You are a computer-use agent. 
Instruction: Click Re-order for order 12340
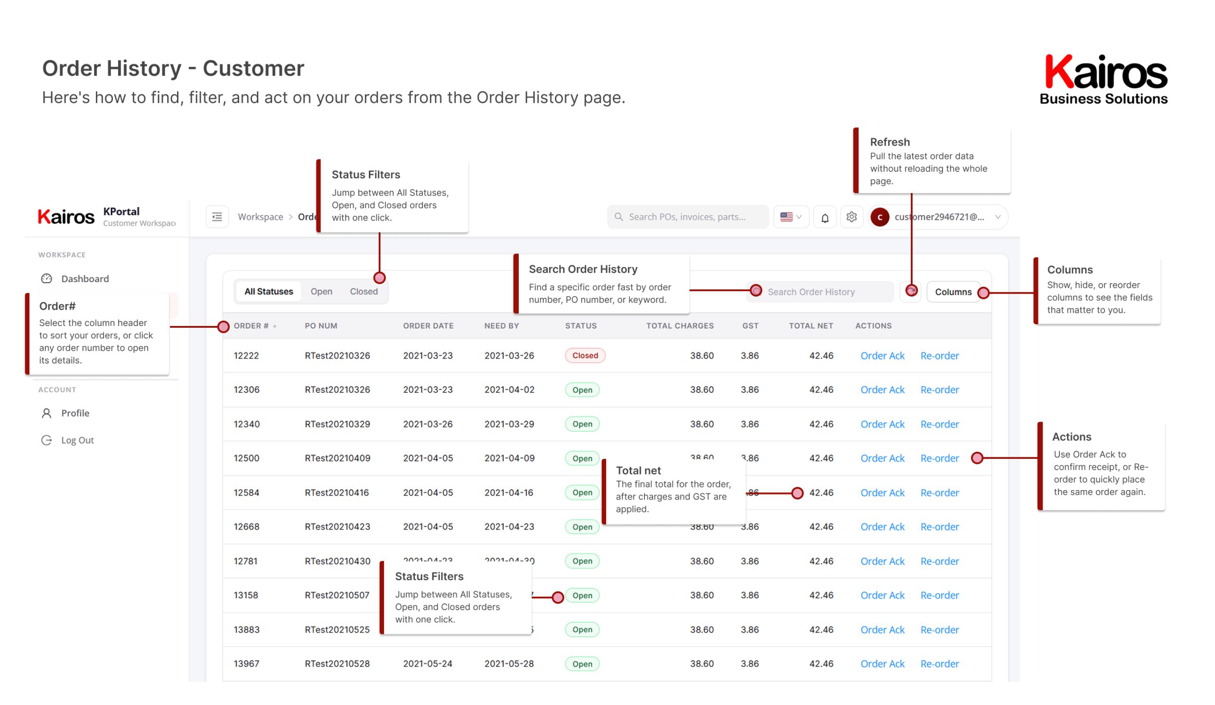(940, 424)
